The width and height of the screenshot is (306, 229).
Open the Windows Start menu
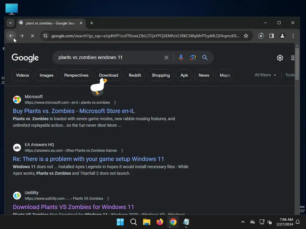(x=120, y=222)
